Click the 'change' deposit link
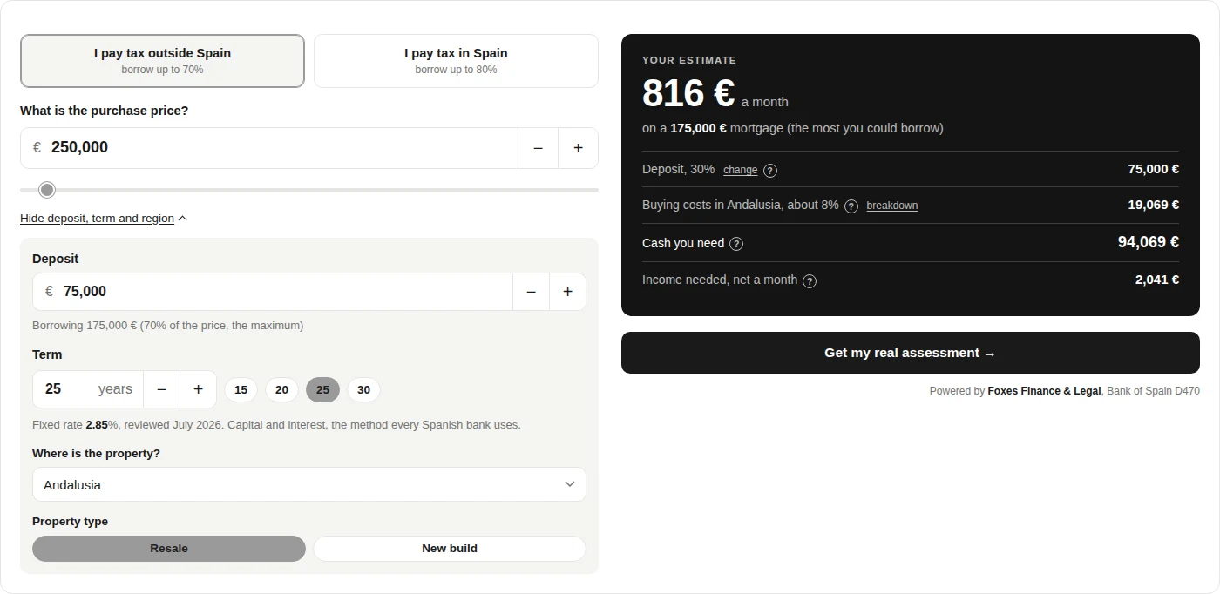The width and height of the screenshot is (1220, 594). (741, 171)
